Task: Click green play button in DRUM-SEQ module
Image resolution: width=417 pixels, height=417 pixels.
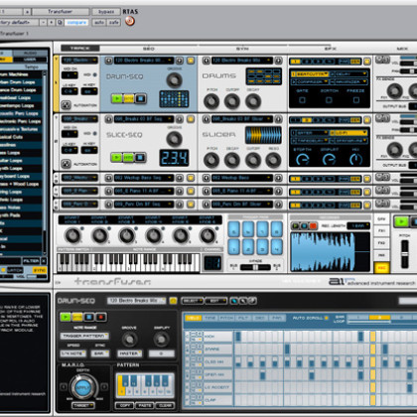Action: tap(117, 98)
